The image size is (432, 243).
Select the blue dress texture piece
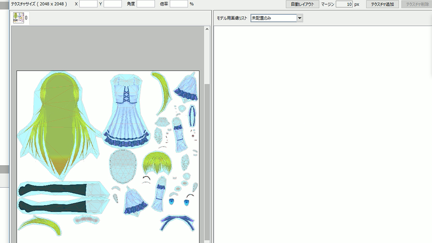click(125, 112)
